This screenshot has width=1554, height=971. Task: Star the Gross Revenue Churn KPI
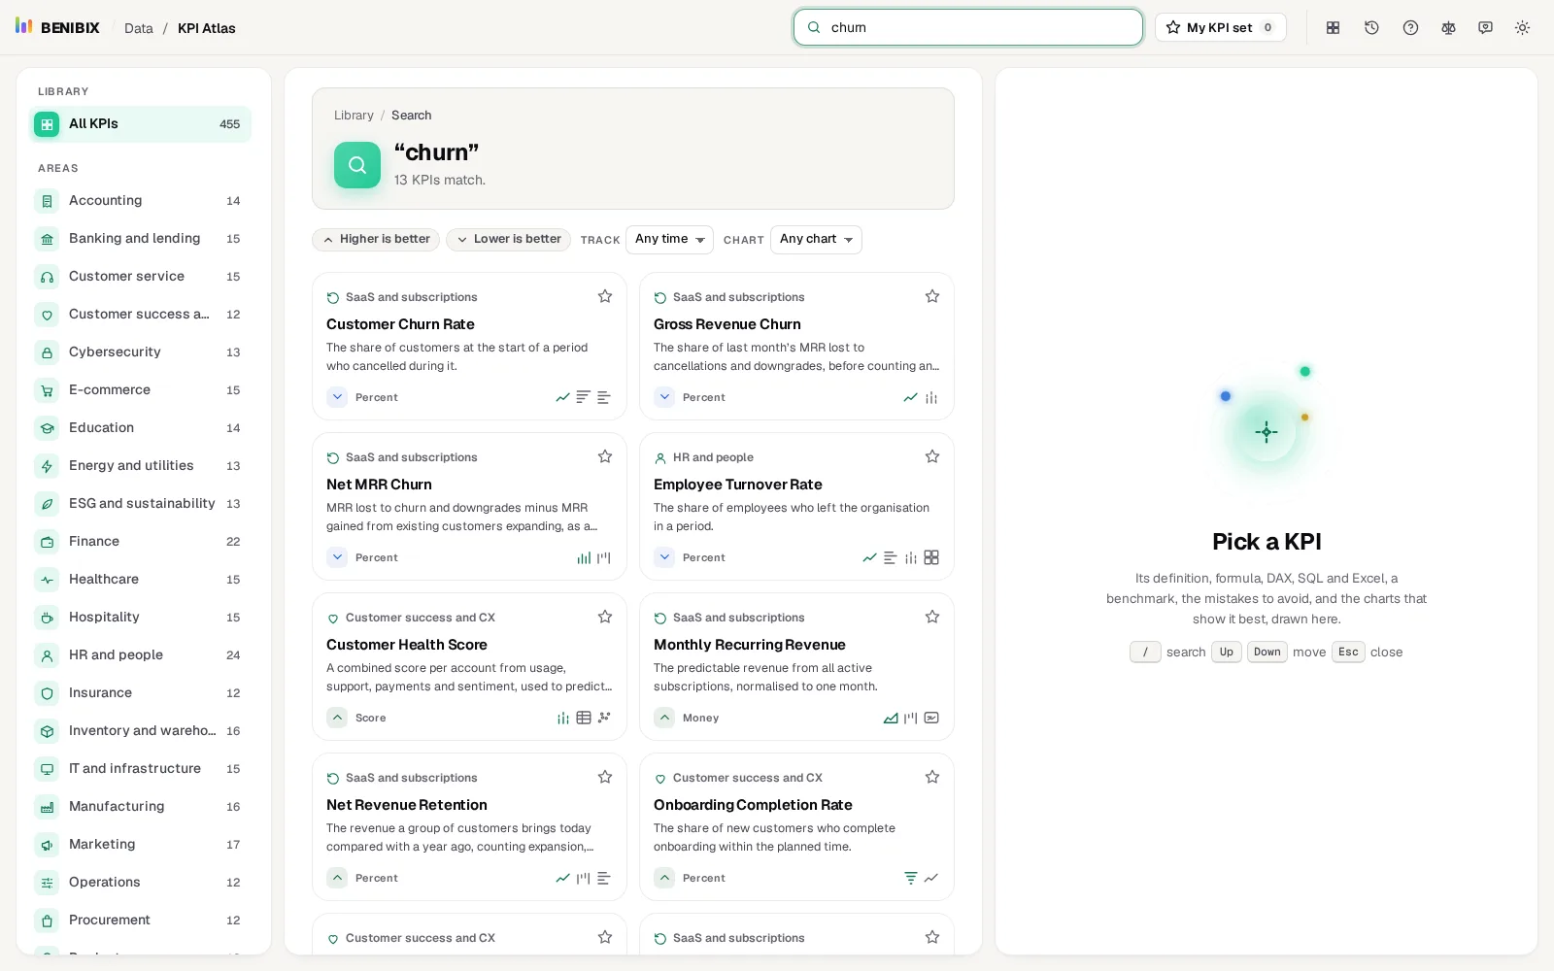pyautogui.click(x=932, y=296)
